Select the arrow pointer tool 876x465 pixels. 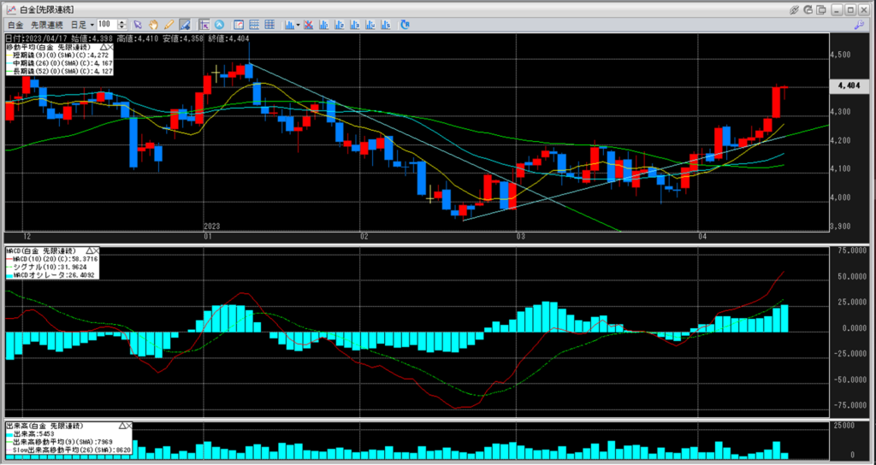coord(138,25)
